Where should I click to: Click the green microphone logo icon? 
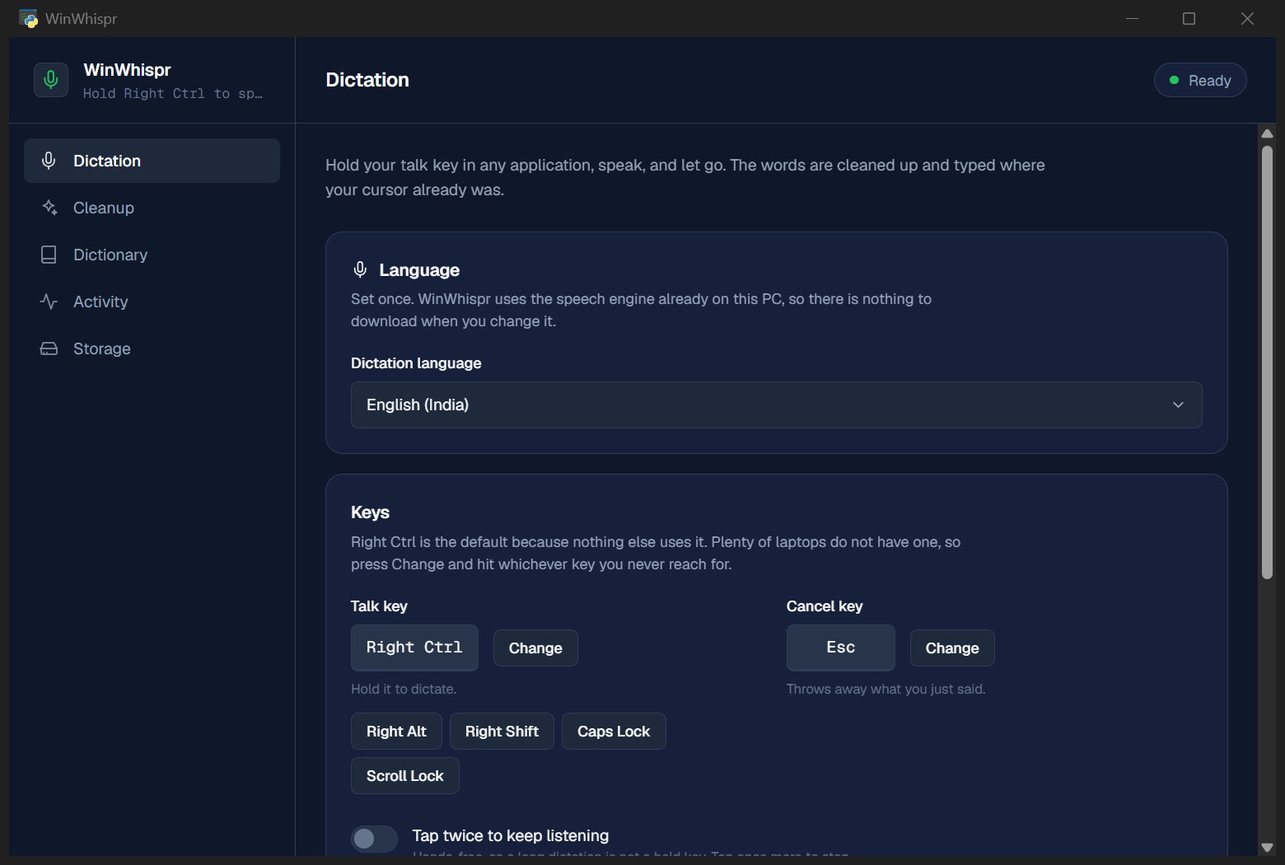click(51, 80)
